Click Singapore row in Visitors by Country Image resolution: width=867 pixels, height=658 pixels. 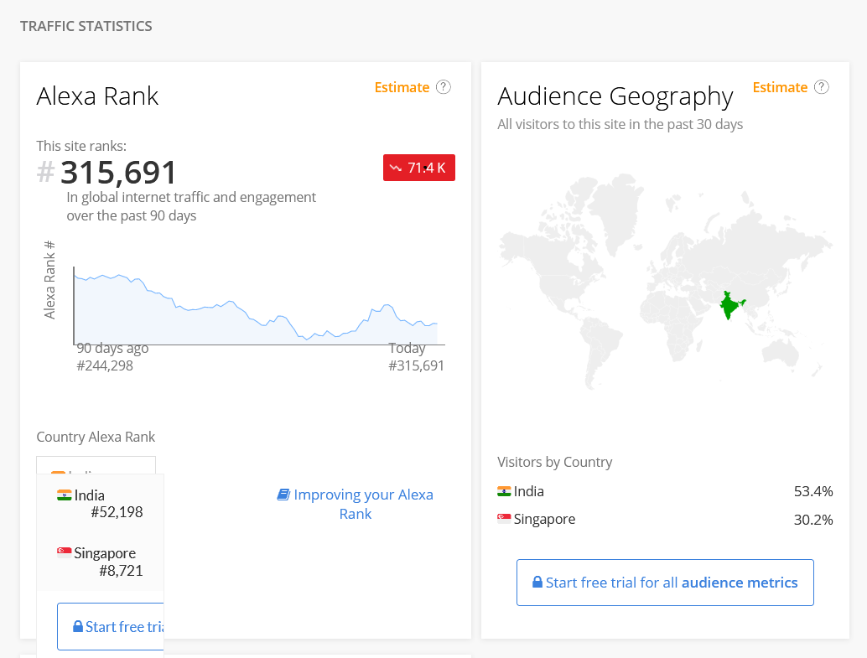pos(665,519)
